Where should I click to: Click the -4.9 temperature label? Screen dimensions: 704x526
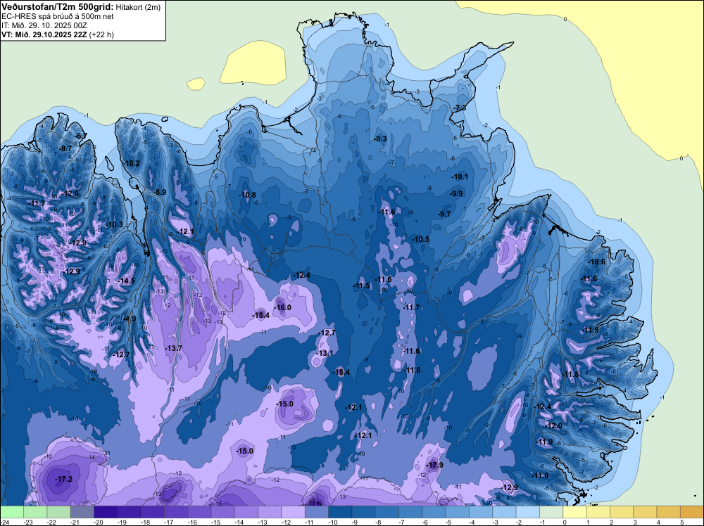click(129, 319)
